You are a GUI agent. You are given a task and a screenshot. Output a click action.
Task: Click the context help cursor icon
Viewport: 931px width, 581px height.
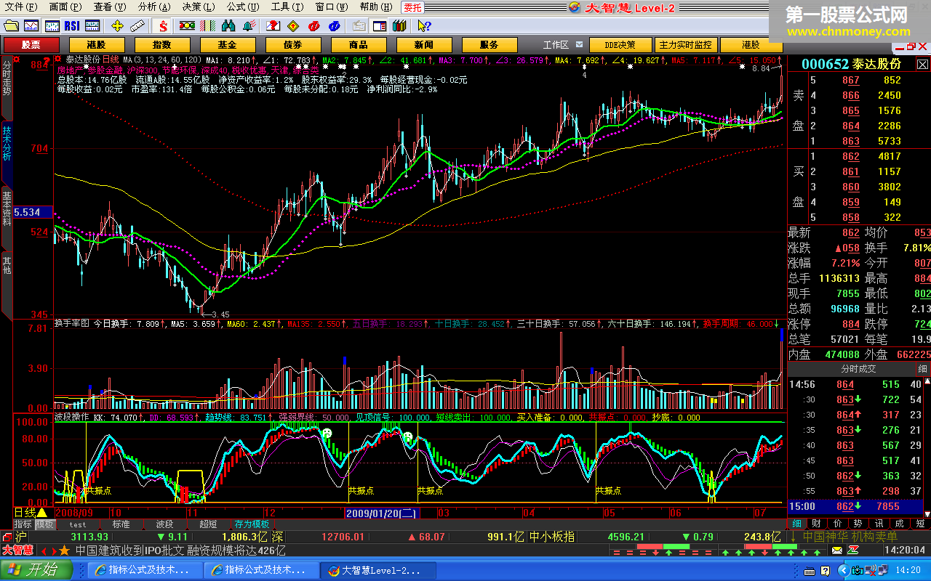click(424, 26)
